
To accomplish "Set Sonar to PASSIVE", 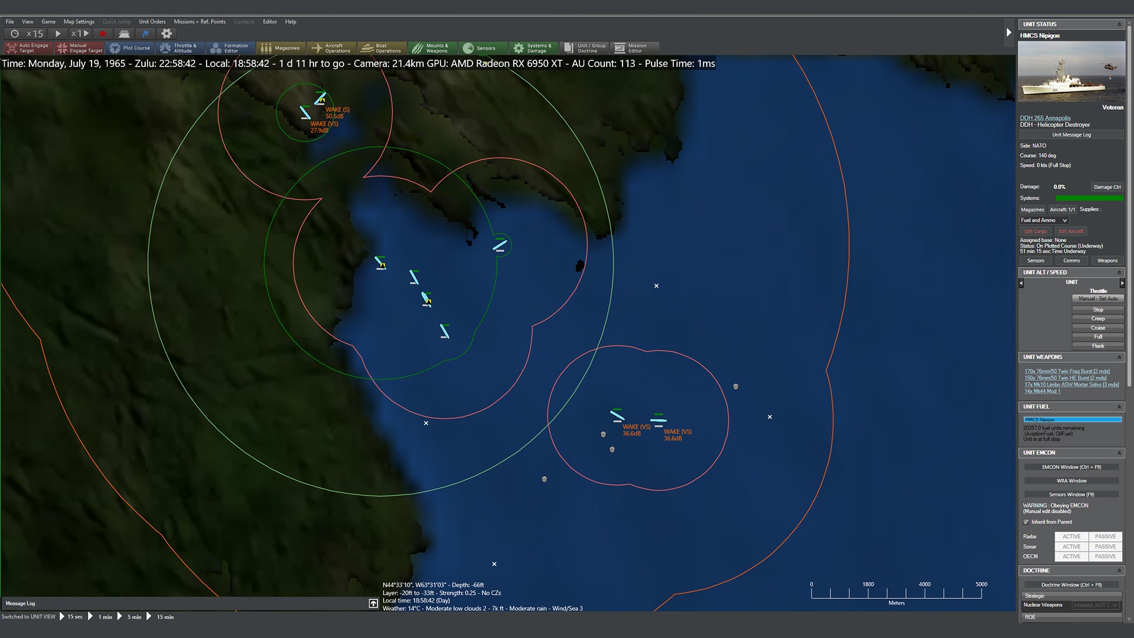I will pyautogui.click(x=1105, y=546).
